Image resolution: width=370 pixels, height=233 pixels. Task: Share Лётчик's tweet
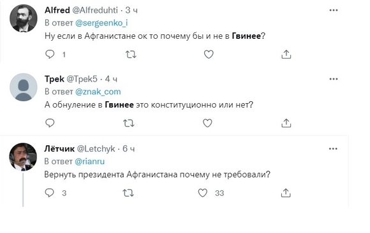(x=286, y=193)
